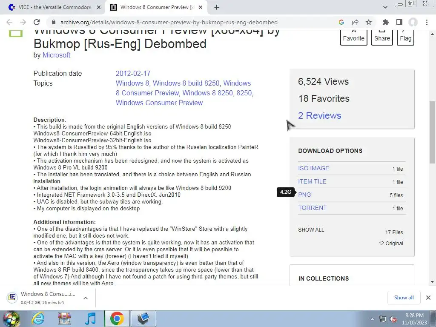Image resolution: width=436 pixels, height=327 pixels.
Task: Download the ISO IMAGE option
Action: pos(314,168)
